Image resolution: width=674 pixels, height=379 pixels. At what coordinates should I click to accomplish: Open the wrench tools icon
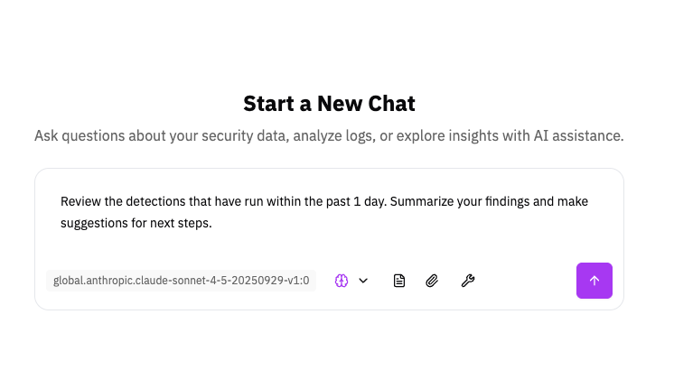click(467, 281)
